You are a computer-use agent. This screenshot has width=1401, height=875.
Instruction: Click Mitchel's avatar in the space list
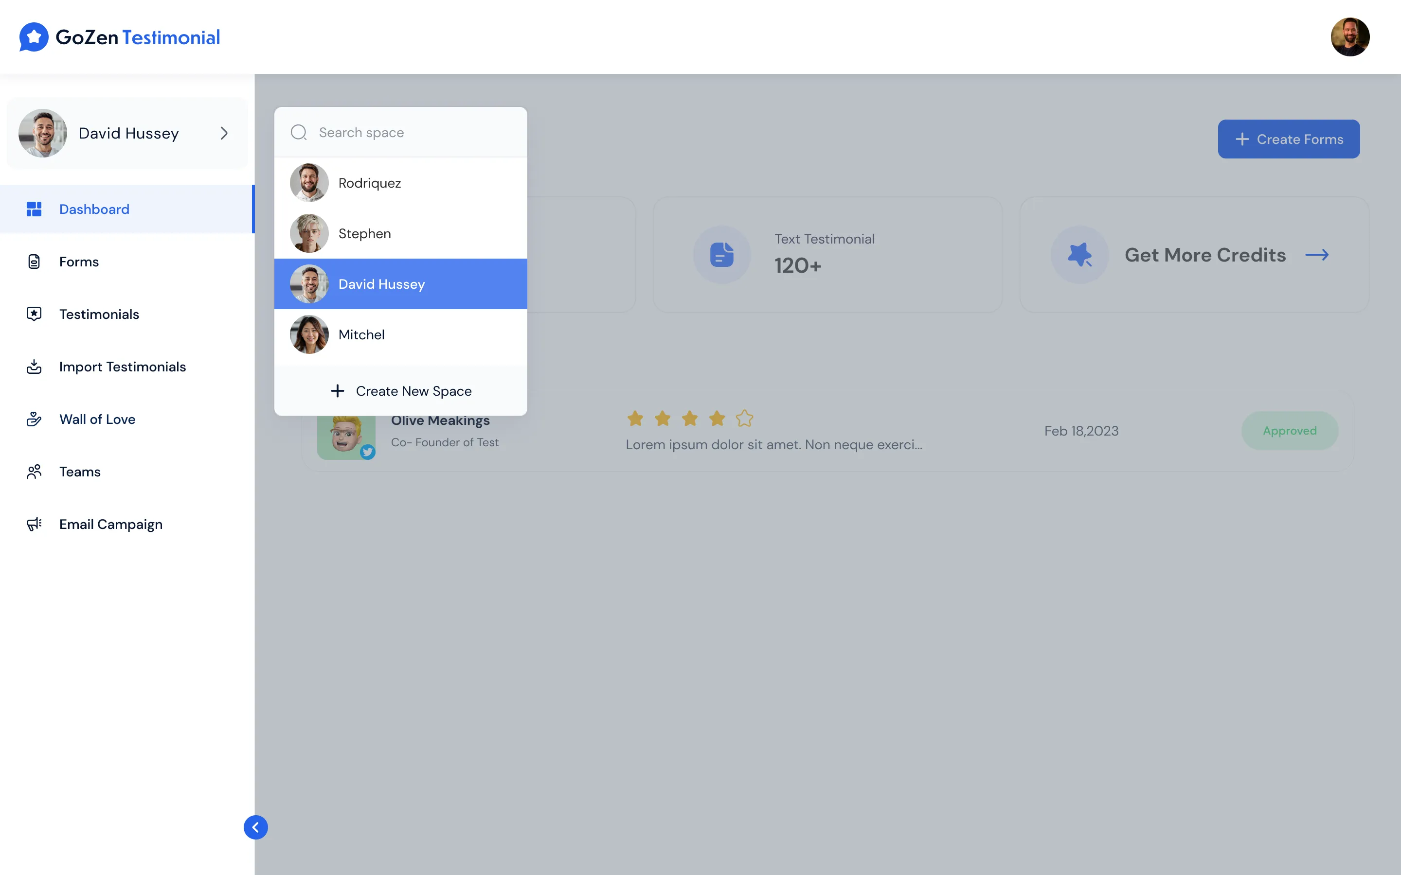tap(309, 334)
